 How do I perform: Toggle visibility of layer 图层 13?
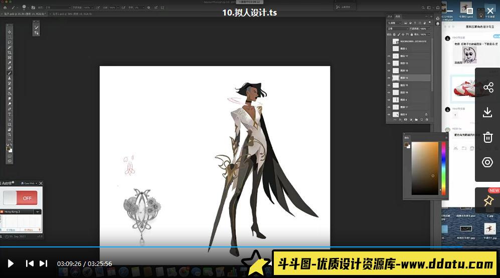tap(389, 64)
